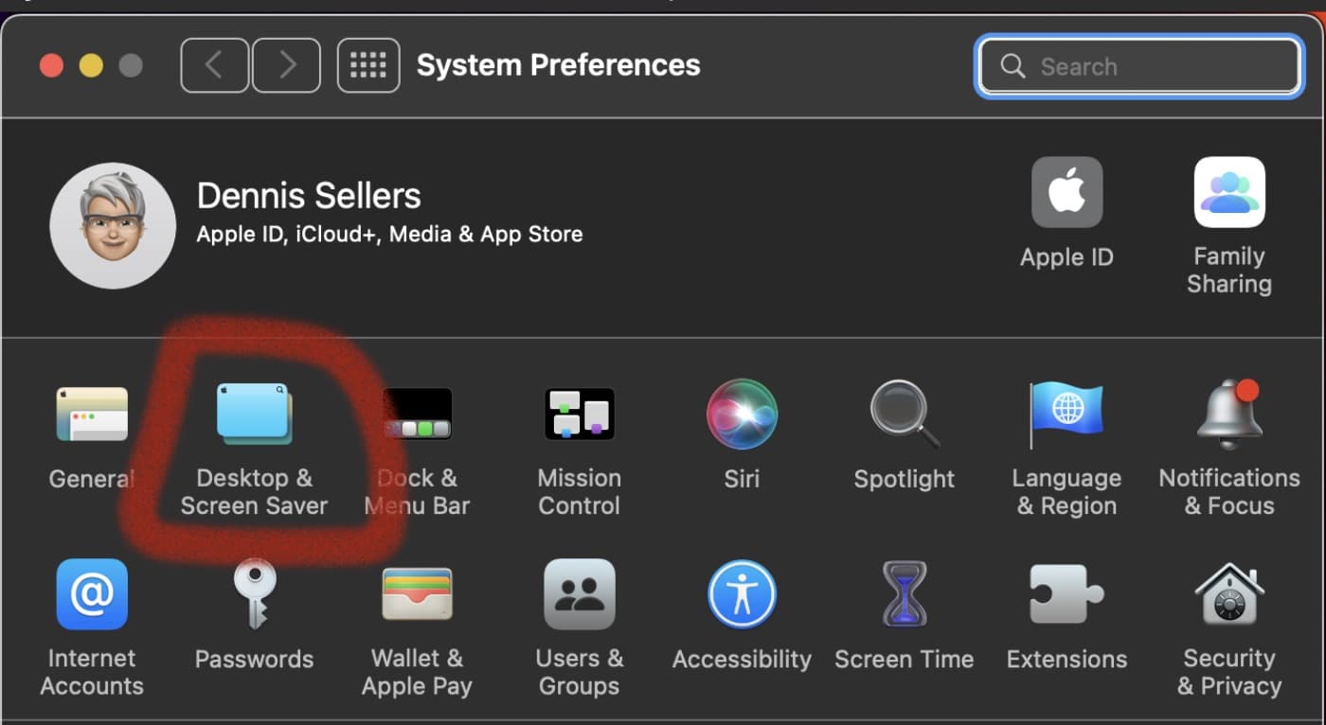
Task: Click the Apple ID icon
Action: point(1066,193)
